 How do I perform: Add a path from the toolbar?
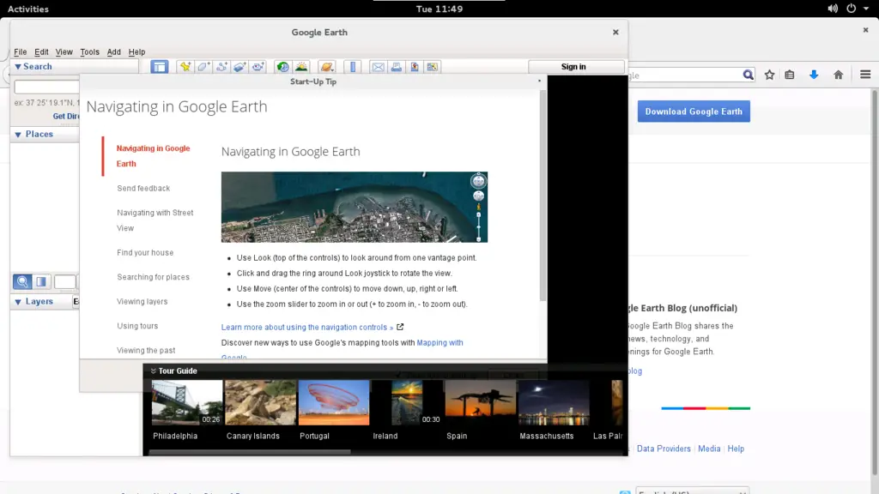221,67
